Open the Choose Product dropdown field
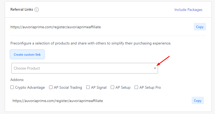 pos(85,68)
